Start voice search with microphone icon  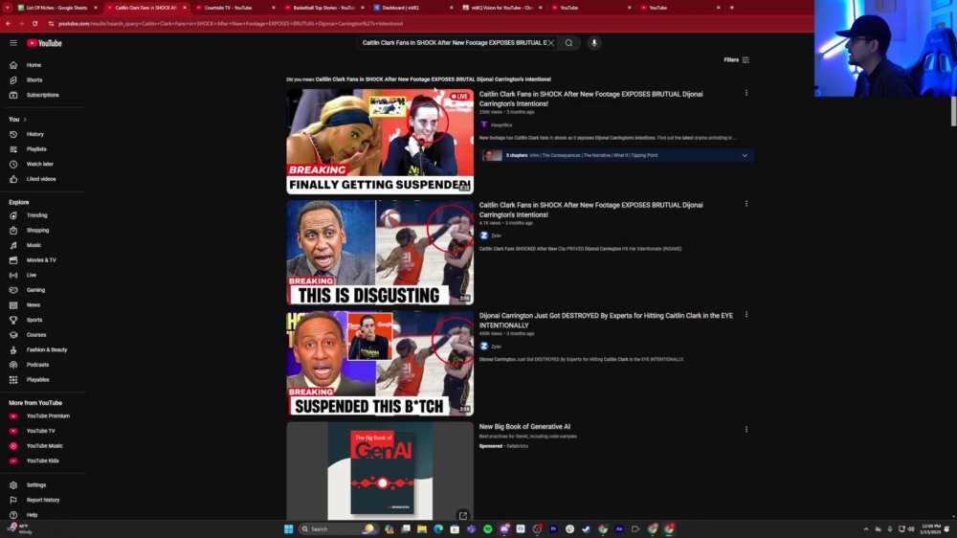click(594, 43)
